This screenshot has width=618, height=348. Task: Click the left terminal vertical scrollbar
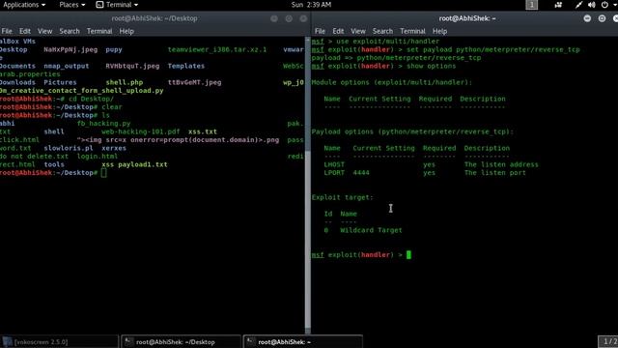(x=308, y=186)
